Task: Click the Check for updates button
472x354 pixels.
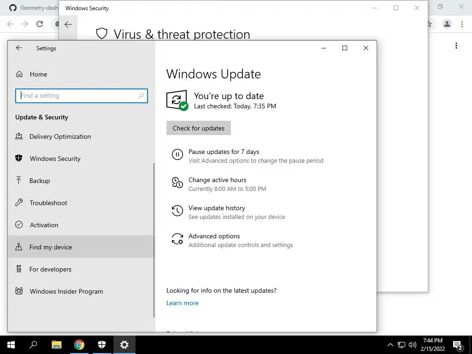Action: click(199, 128)
